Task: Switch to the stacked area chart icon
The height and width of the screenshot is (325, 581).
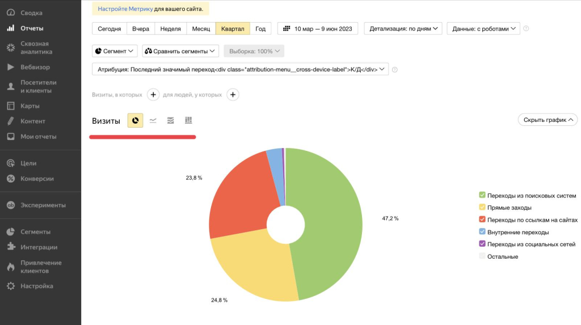Action: [171, 120]
